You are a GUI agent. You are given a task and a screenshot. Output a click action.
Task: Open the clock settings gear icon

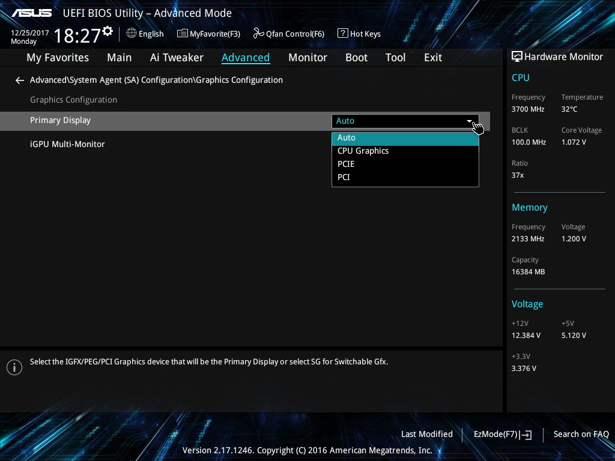pyautogui.click(x=108, y=31)
